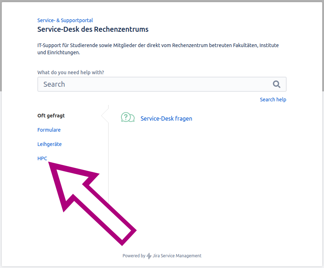
Task: Focus the Search input field
Action: pyautogui.click(x=153, y=84)
